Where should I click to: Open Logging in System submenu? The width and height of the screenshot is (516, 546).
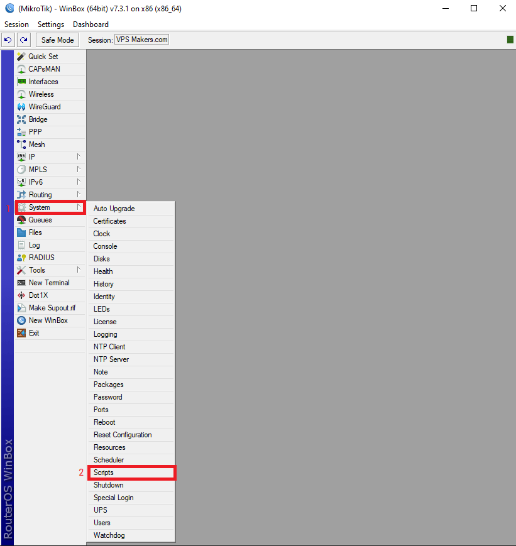[x=131, y=334]
